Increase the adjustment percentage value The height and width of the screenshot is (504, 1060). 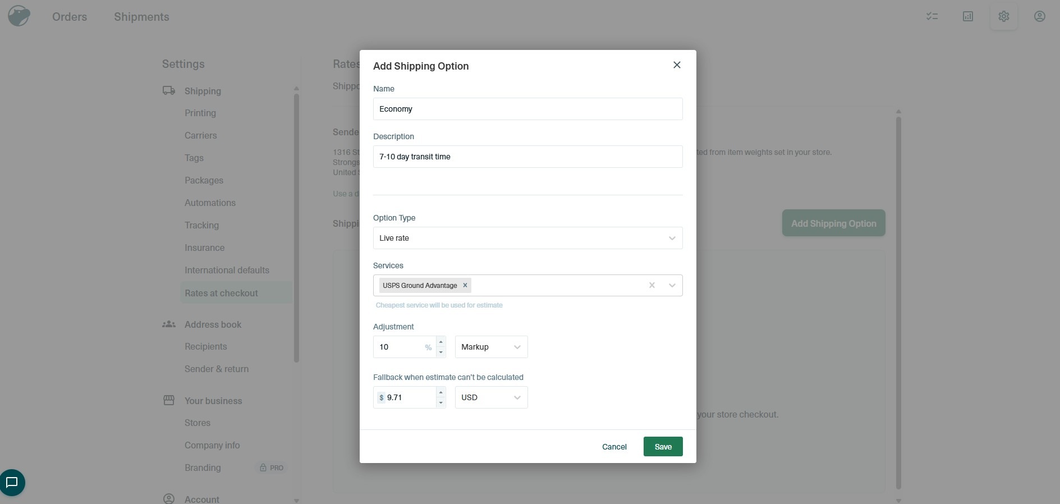[441, 342]
